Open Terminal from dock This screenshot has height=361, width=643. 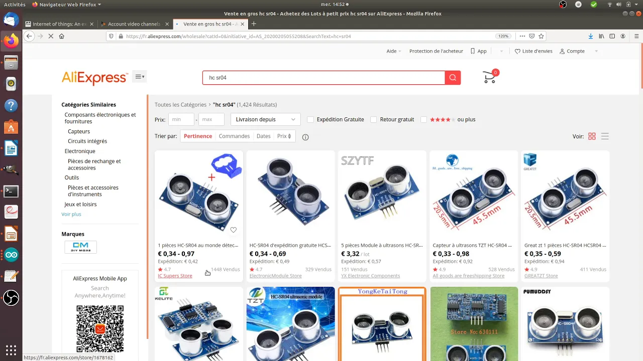[11, 191]
